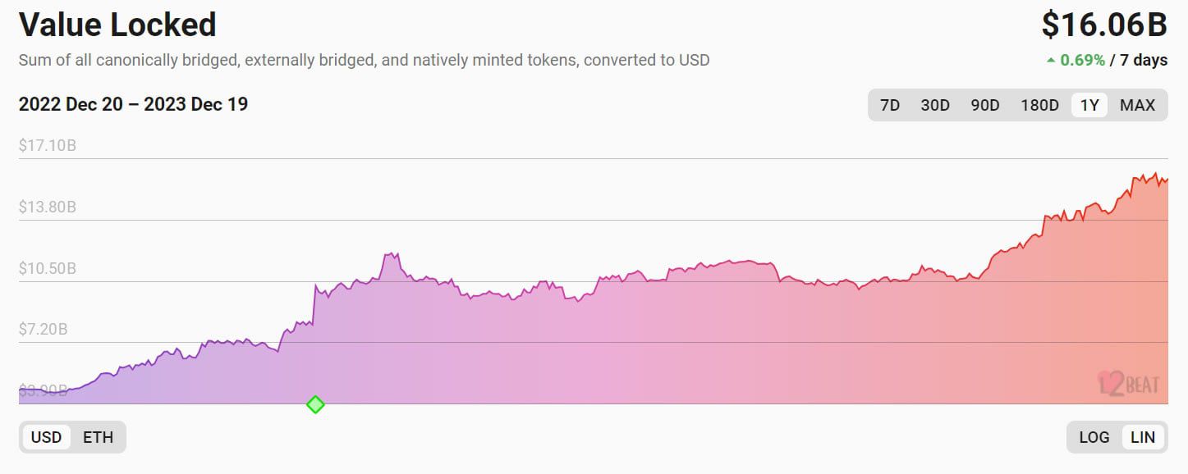Viewport: 1188px width, 474px height.
Task: View data for the 90D period
Action: click(985, 105)
